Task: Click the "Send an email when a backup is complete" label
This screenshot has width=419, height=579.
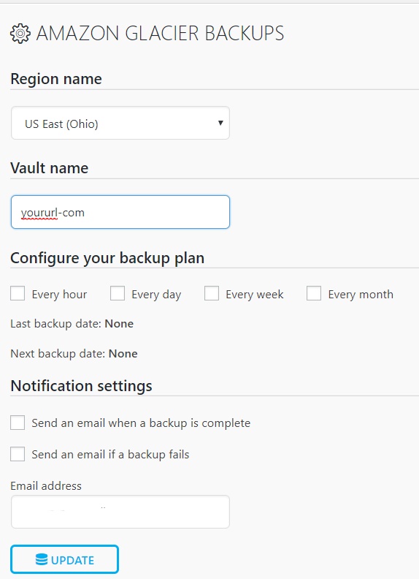Action: point(141,423)
